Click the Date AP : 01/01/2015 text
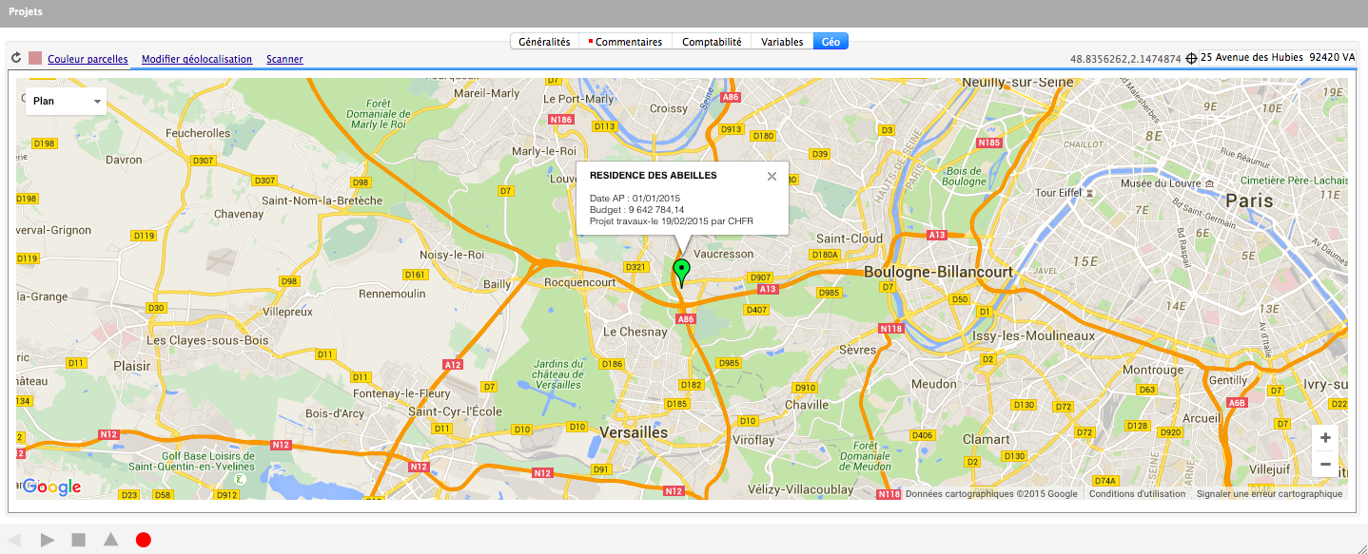This screenshot has height=554, width=1368. click(635, 198)
